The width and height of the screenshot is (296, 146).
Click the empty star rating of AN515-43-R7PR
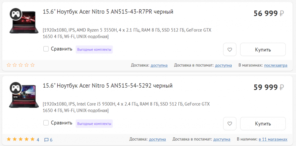[x=21, y=65]
